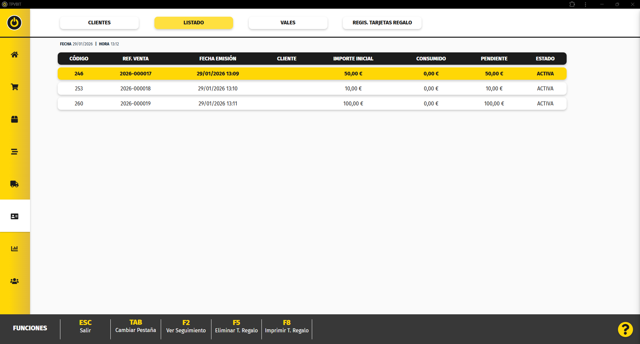
Task: Select gift card row 253
Action: [312, 89]
